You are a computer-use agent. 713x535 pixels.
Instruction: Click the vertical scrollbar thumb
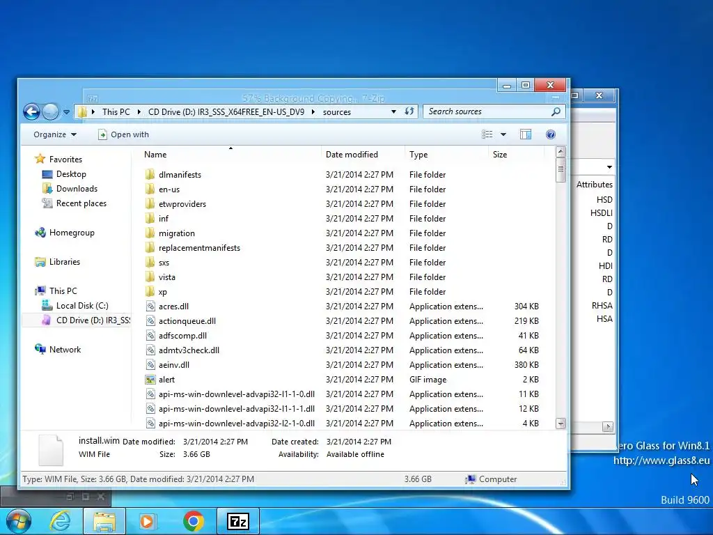(561, 170)
